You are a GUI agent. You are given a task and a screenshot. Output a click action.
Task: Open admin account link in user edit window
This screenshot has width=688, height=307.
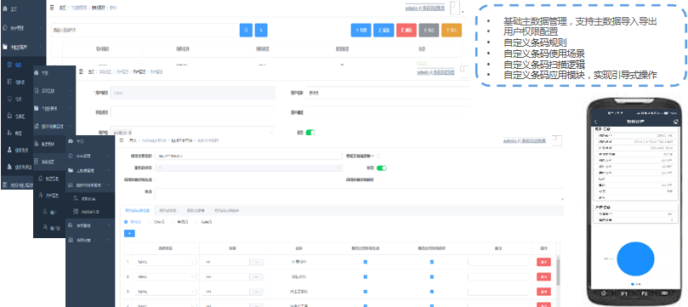(x=435, y=72)
